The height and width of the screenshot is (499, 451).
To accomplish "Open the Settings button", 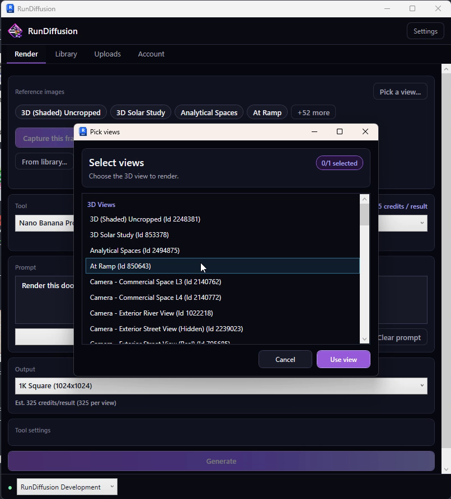I will (425, 31).
